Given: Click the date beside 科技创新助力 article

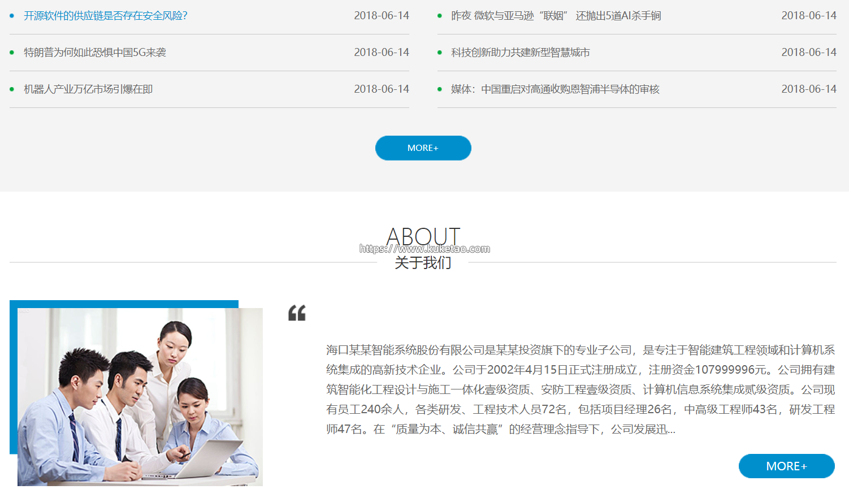Looking at the screenshot, I should click(809, 53).
